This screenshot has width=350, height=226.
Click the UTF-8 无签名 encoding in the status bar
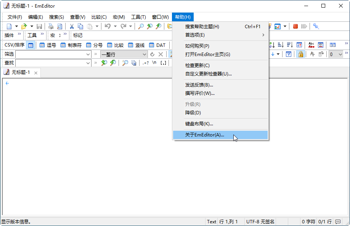pyautogui.click(x=260, y=222)
